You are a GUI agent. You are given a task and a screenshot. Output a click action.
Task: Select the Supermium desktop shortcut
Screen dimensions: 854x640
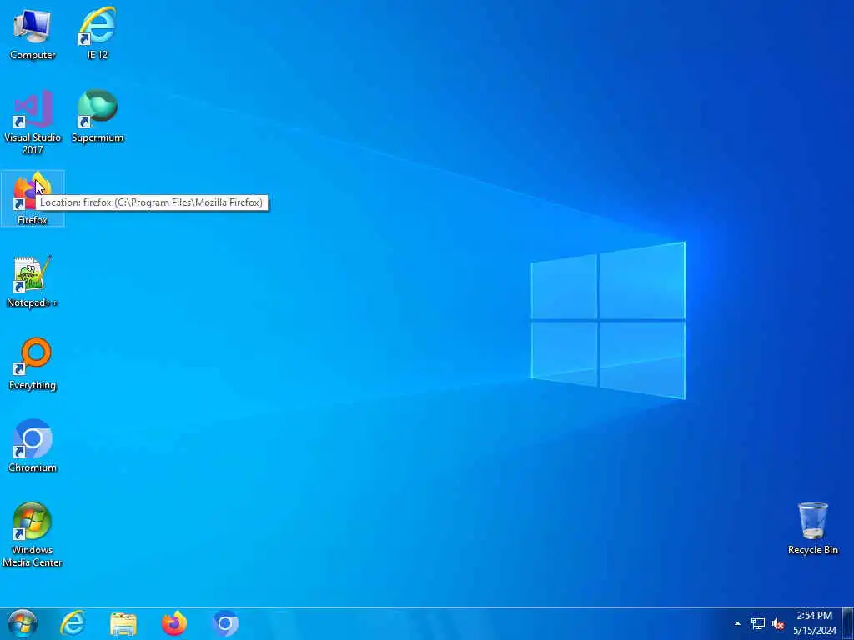pos(98,117)
